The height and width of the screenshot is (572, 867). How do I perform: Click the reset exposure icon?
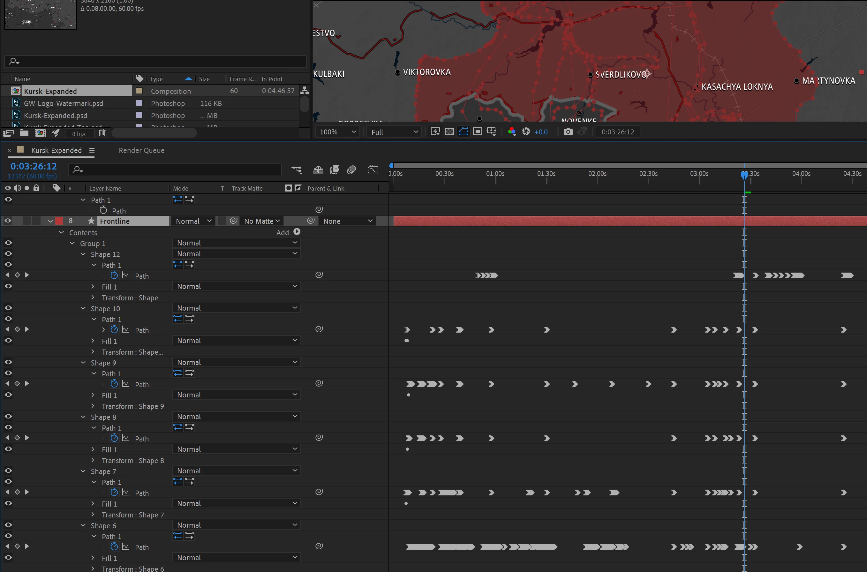click(526, 132)
